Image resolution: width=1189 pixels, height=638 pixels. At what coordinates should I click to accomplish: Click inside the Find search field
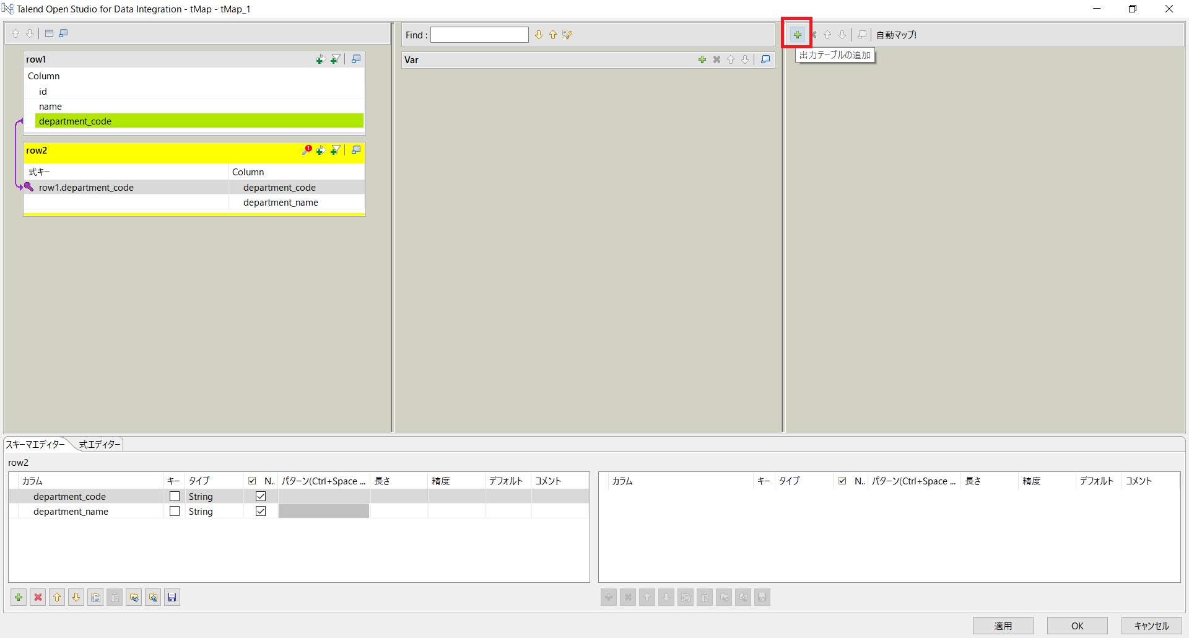tap(479, 35)
